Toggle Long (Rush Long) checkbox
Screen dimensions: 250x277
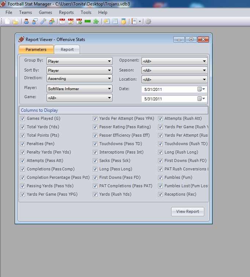tap(160, 152)
